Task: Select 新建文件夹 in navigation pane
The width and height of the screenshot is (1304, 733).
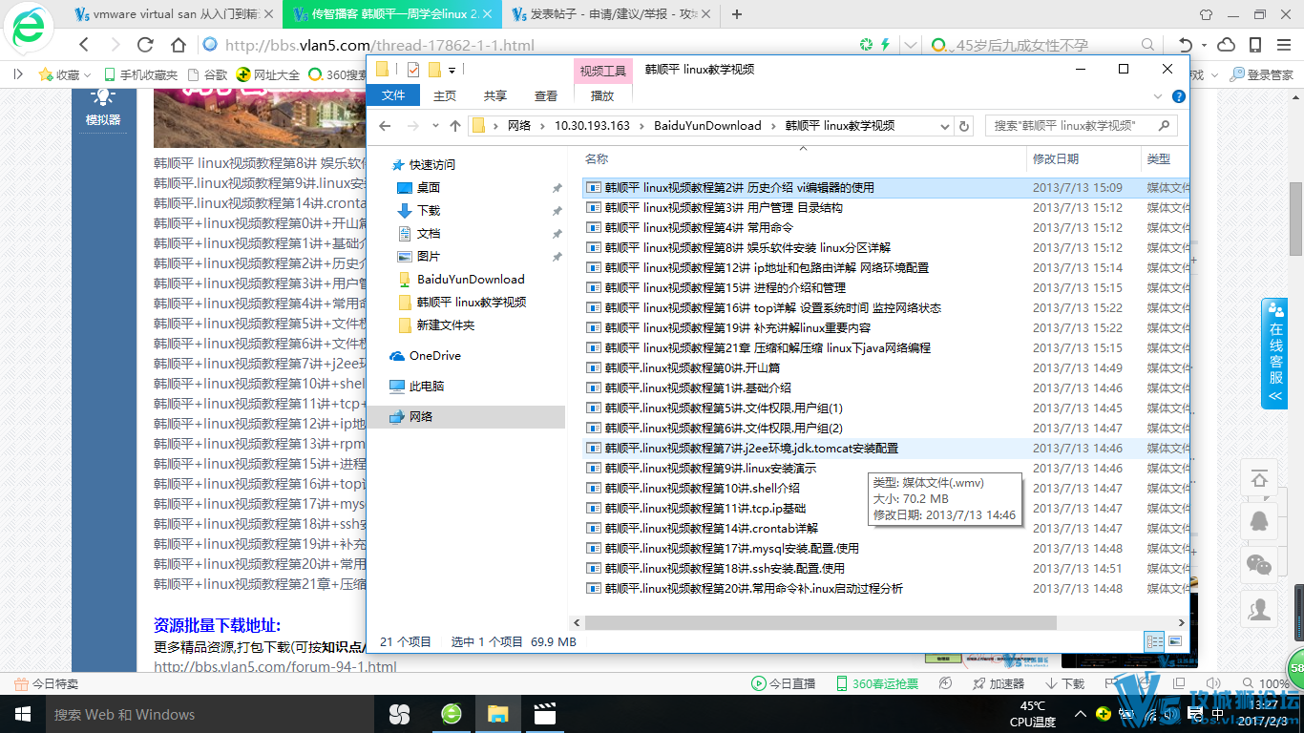Action: pyautogui.click(x=446, y=325)
